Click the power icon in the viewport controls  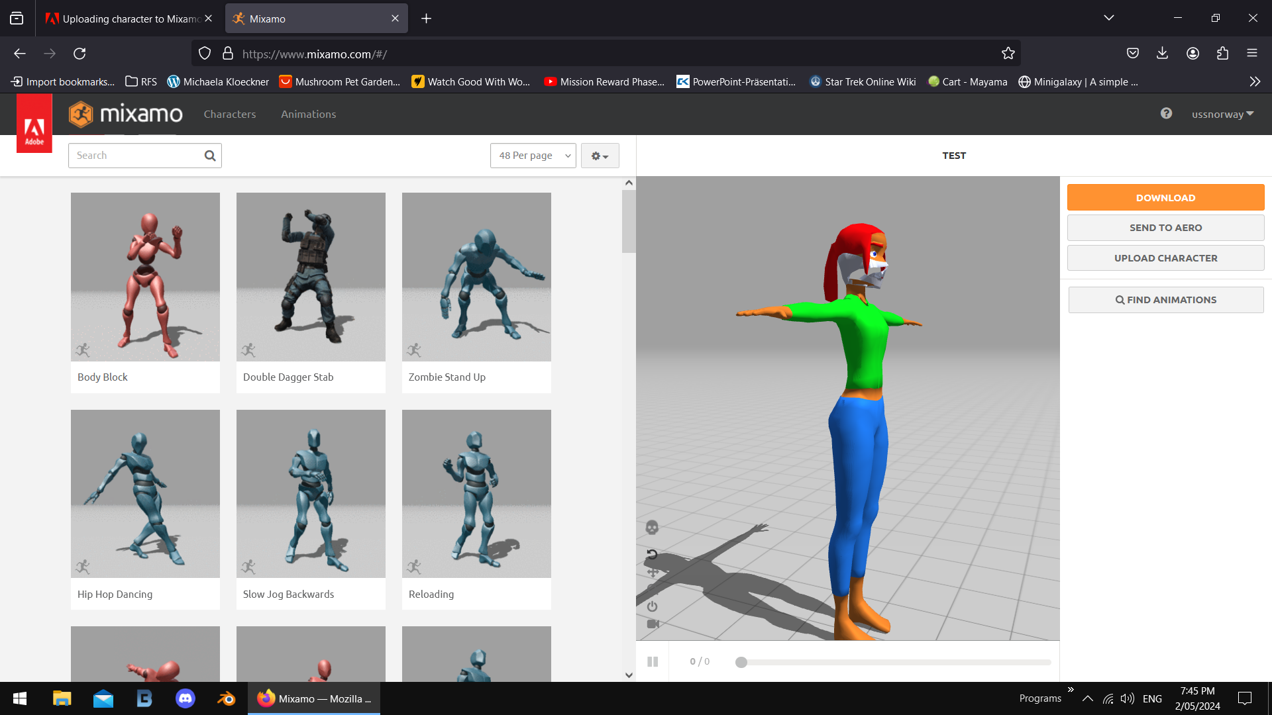[x=653, y=606]
